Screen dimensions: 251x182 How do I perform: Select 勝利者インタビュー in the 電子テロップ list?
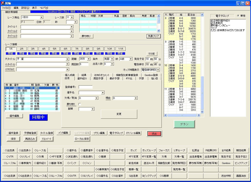(x=220, y=25)
